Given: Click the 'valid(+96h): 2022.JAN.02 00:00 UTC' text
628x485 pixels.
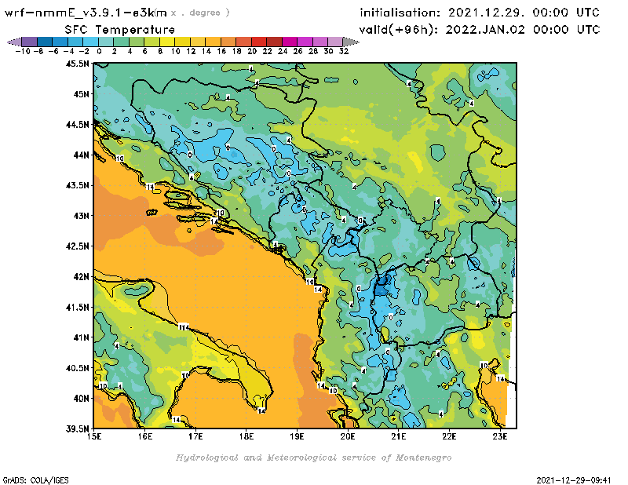Looking at the screenshot, I should (x=480, y=30).
